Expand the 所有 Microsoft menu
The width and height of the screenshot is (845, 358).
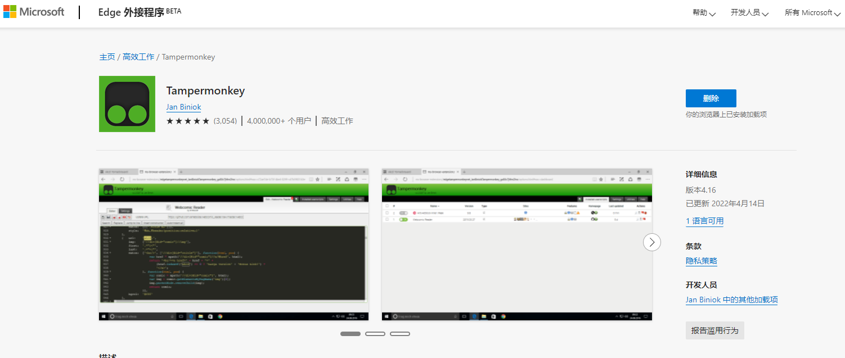pyautogui.click(x=812, y=12)
